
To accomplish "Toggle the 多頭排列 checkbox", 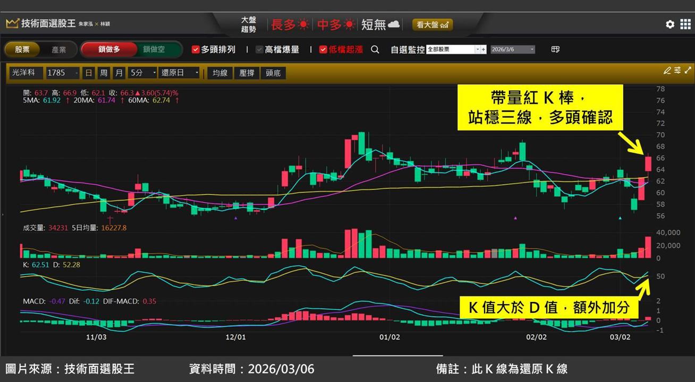I will click(196, 49).
